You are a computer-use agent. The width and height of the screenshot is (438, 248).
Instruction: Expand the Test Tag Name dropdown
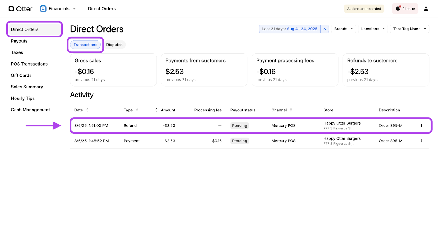pyautogui.click(x=409, y=29)
